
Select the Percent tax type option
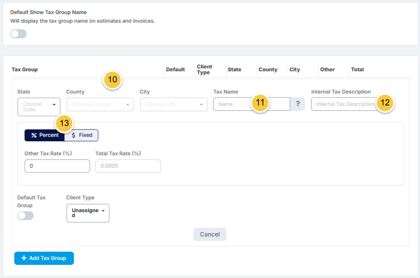click(45, 135)
